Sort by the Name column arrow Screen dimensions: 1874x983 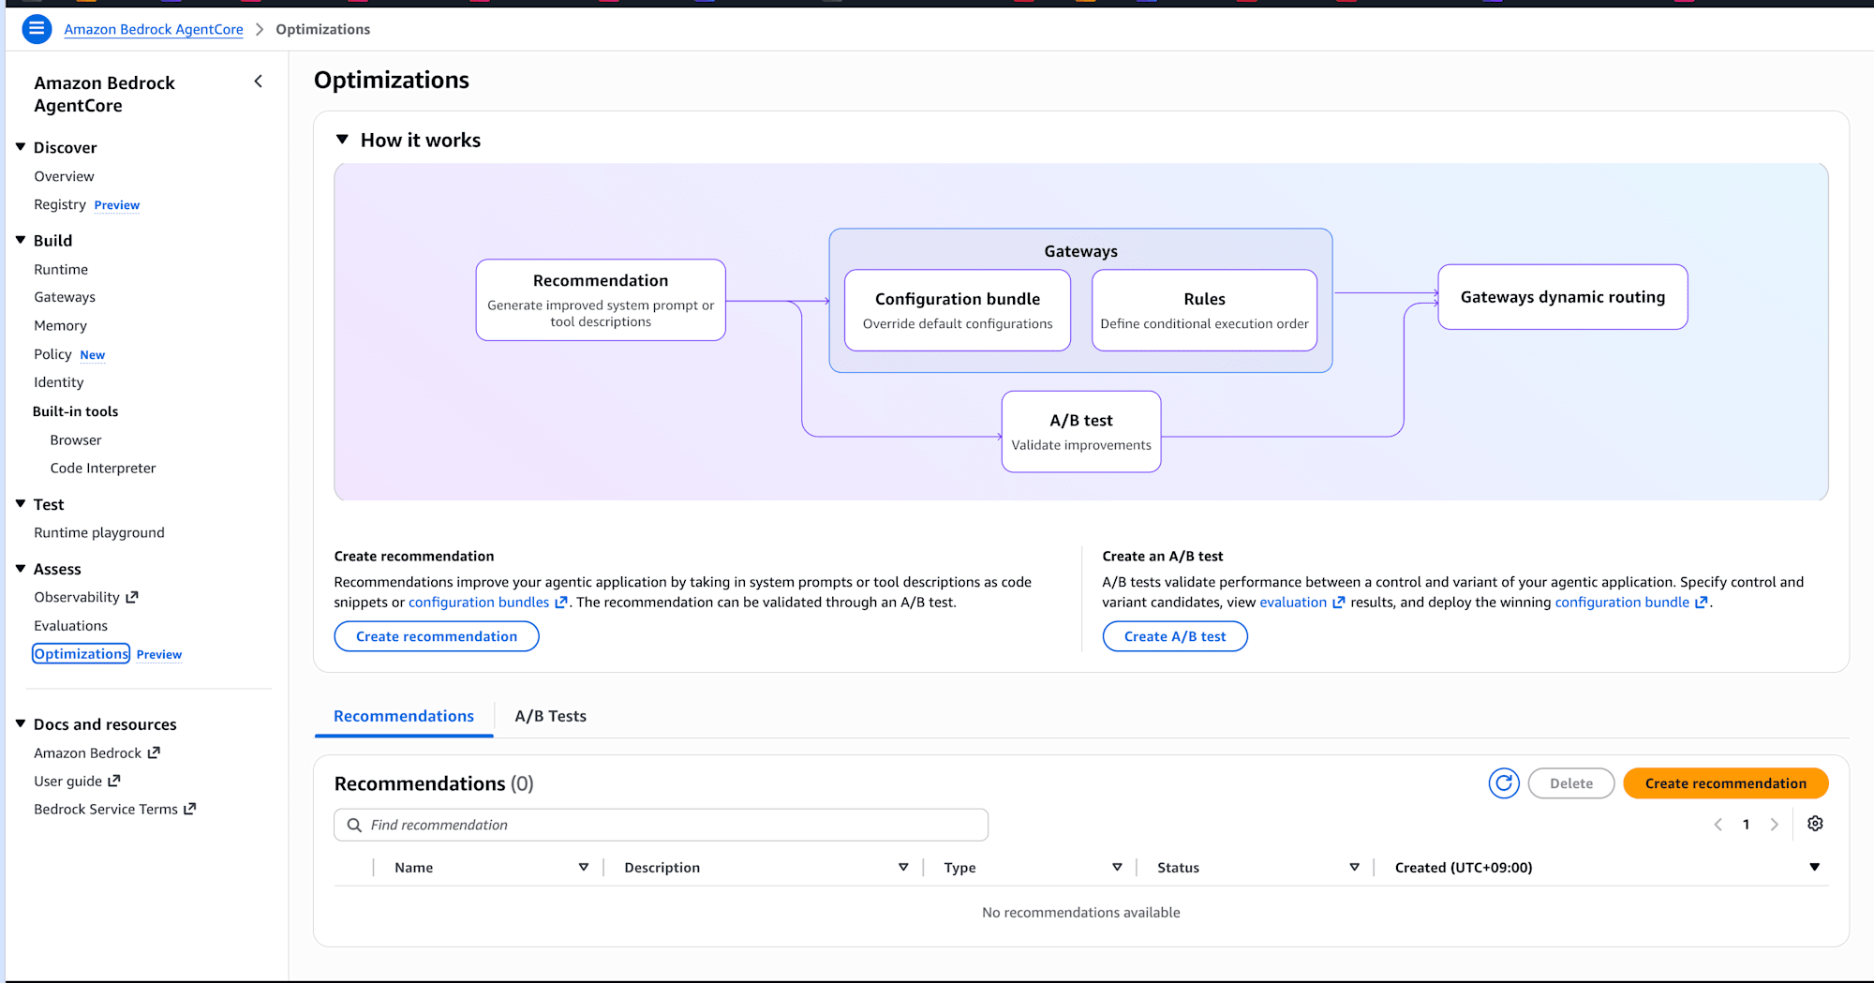[584, 868]
